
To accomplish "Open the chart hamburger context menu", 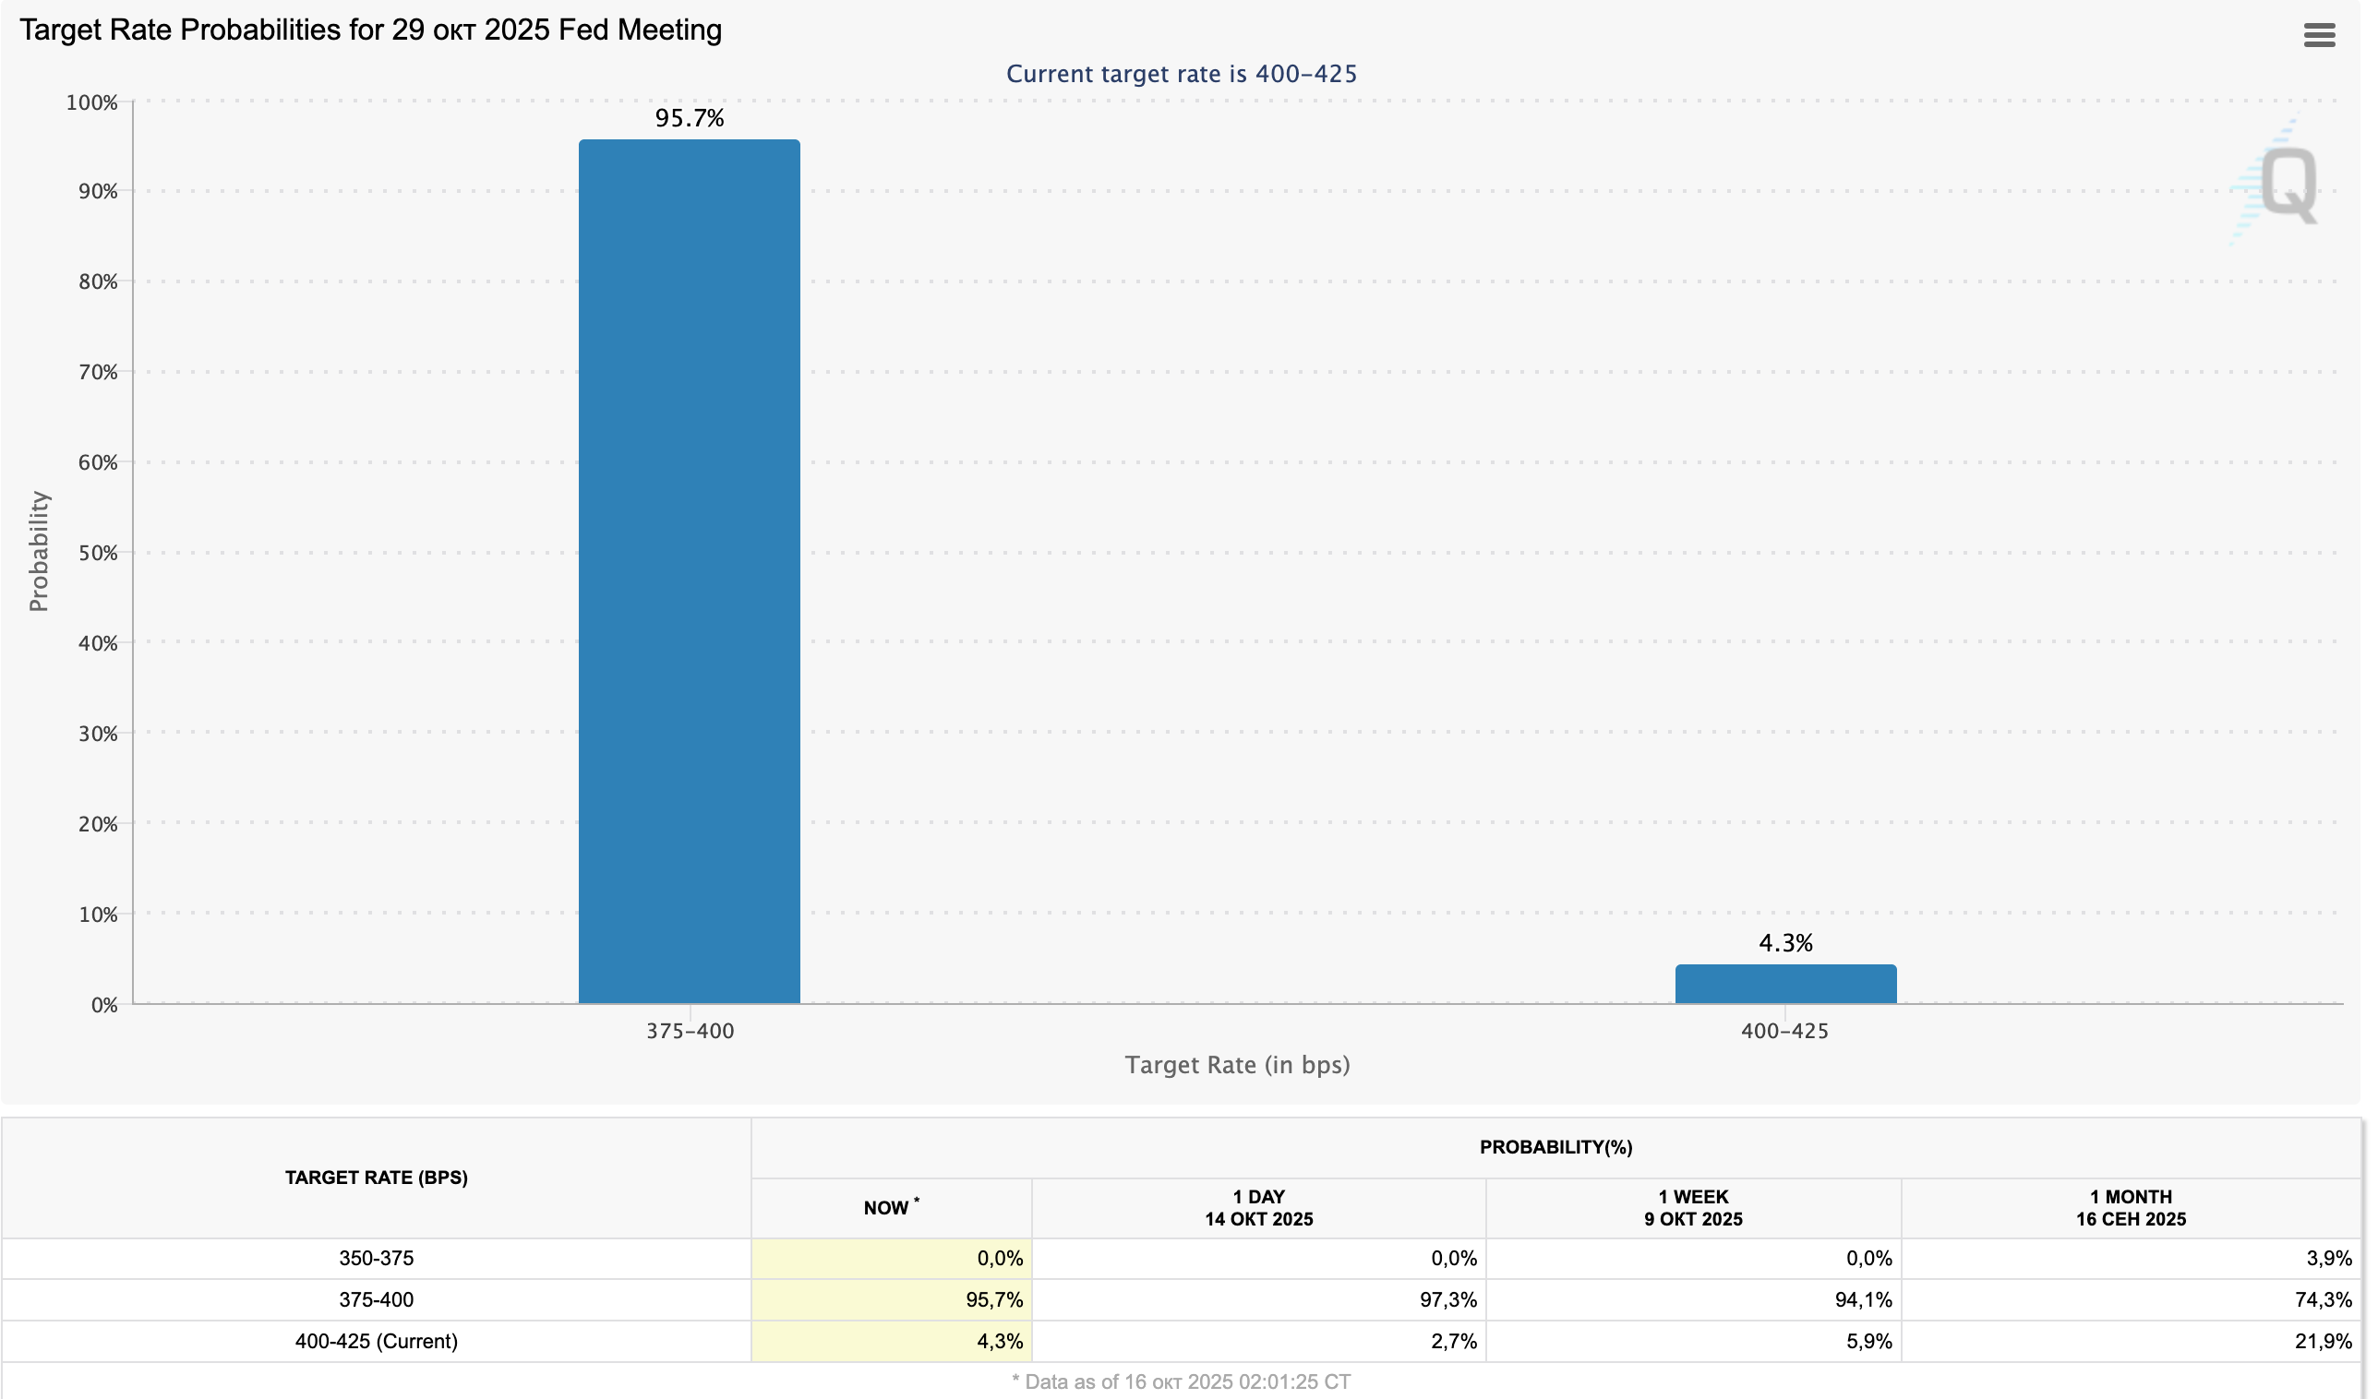I will (x=2319, y=36).
